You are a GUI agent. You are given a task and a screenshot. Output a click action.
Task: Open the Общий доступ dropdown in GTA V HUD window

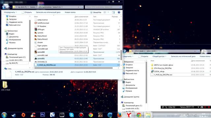click(x=159, y=56)
